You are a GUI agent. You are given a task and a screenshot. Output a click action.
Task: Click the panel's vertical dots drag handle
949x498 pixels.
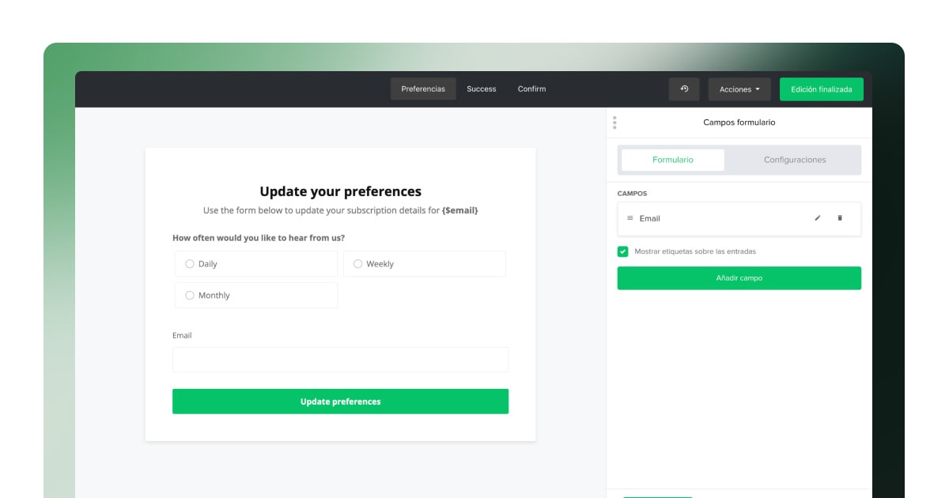(x=614, y=123)
